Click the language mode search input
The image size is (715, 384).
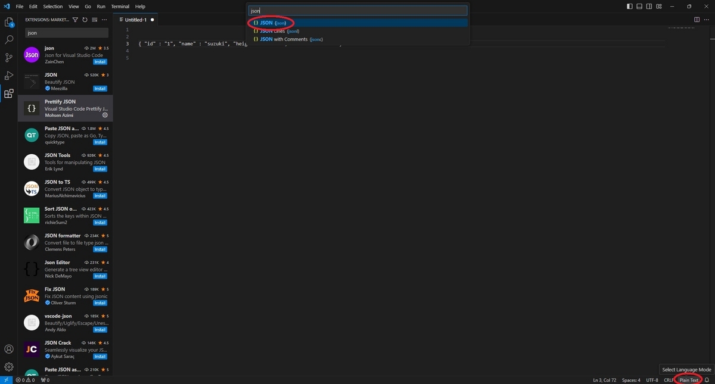[x=358, y=11]
